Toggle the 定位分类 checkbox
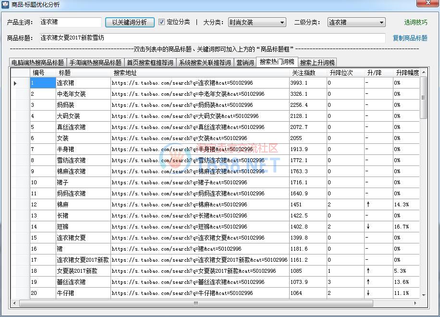Viewport: 440px width, 317px height. (x=161, y=22)
